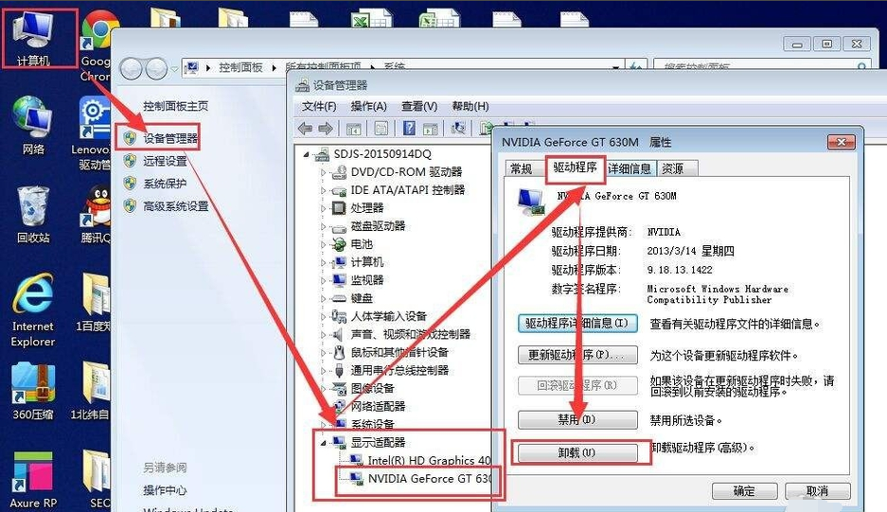Click the scan for hardware changes toolbar icon

tap(458, 128)
